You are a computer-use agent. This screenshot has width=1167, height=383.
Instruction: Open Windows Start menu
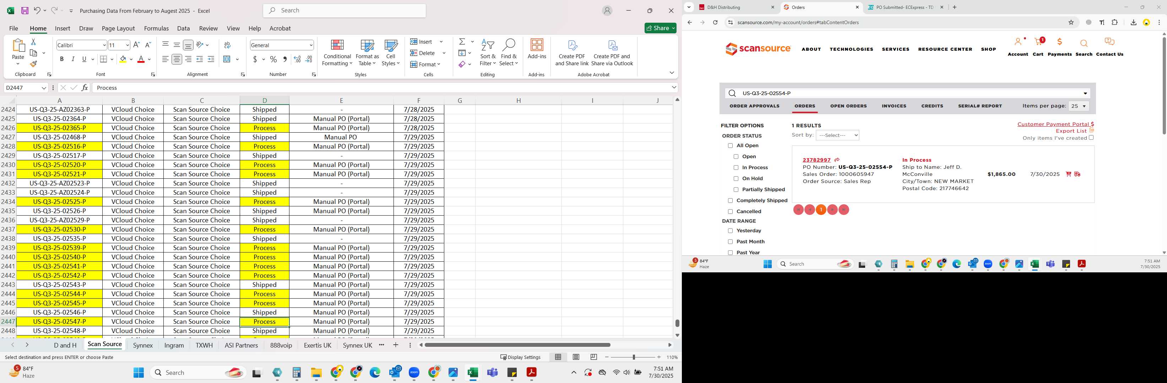click(x=139, y=372)
